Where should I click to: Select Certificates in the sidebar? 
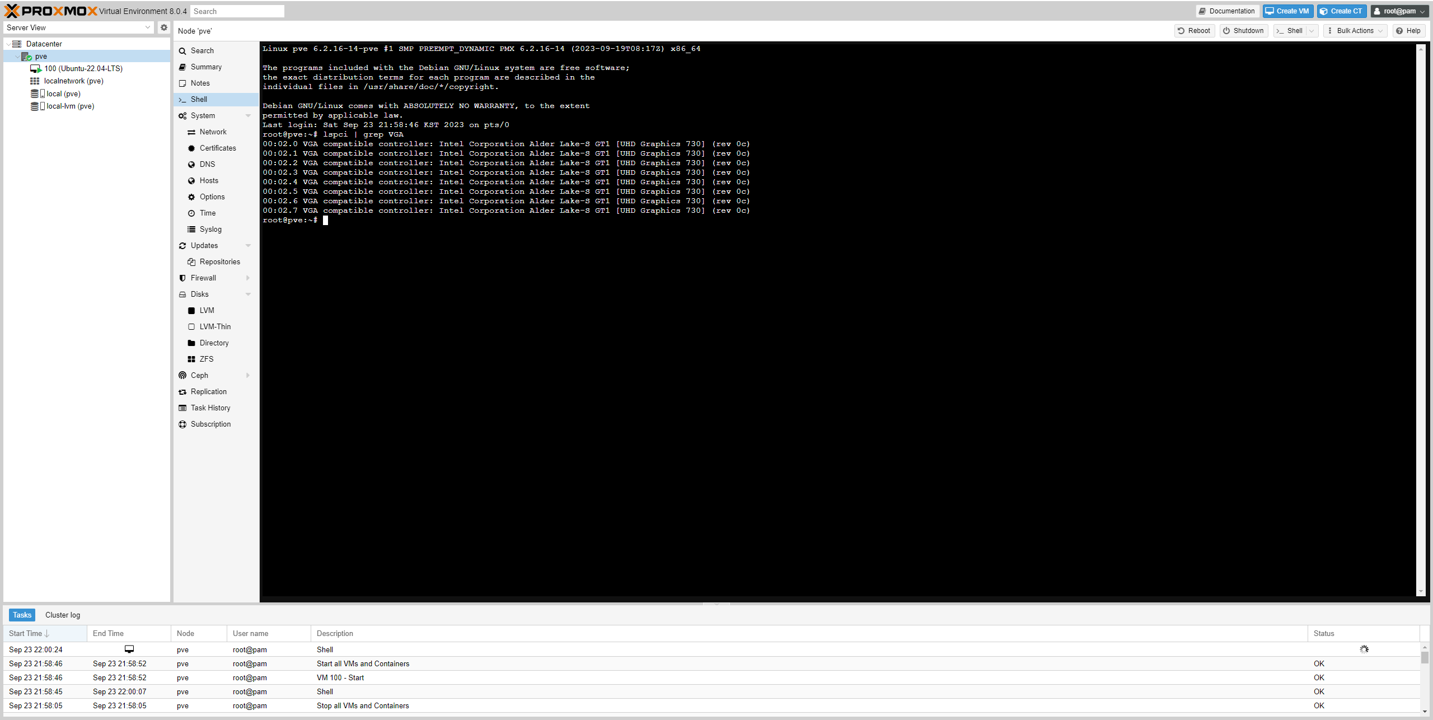pyautogui.click(x=217, y=148)
